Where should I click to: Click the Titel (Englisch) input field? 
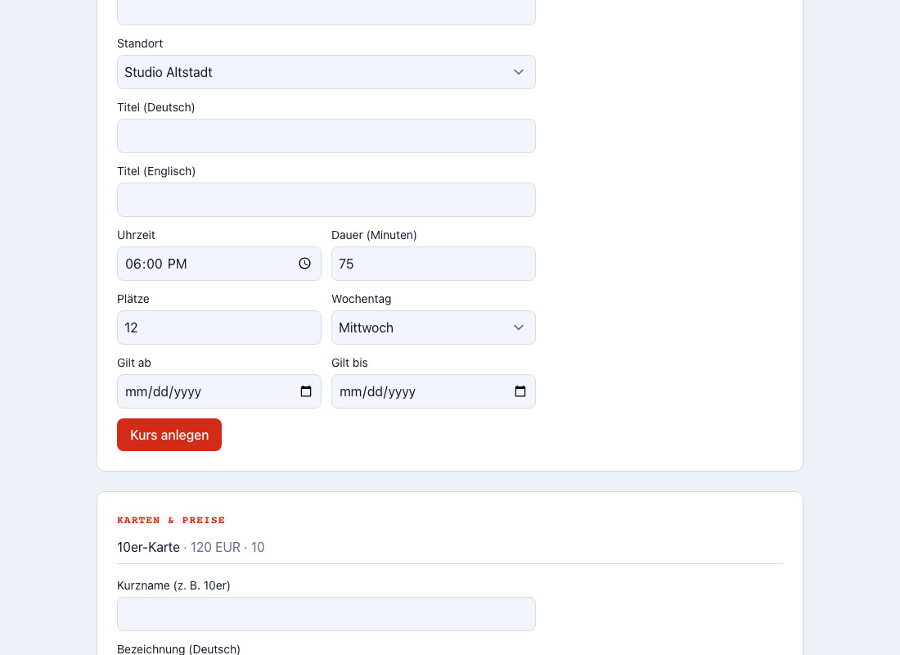(x=326, y=200)
